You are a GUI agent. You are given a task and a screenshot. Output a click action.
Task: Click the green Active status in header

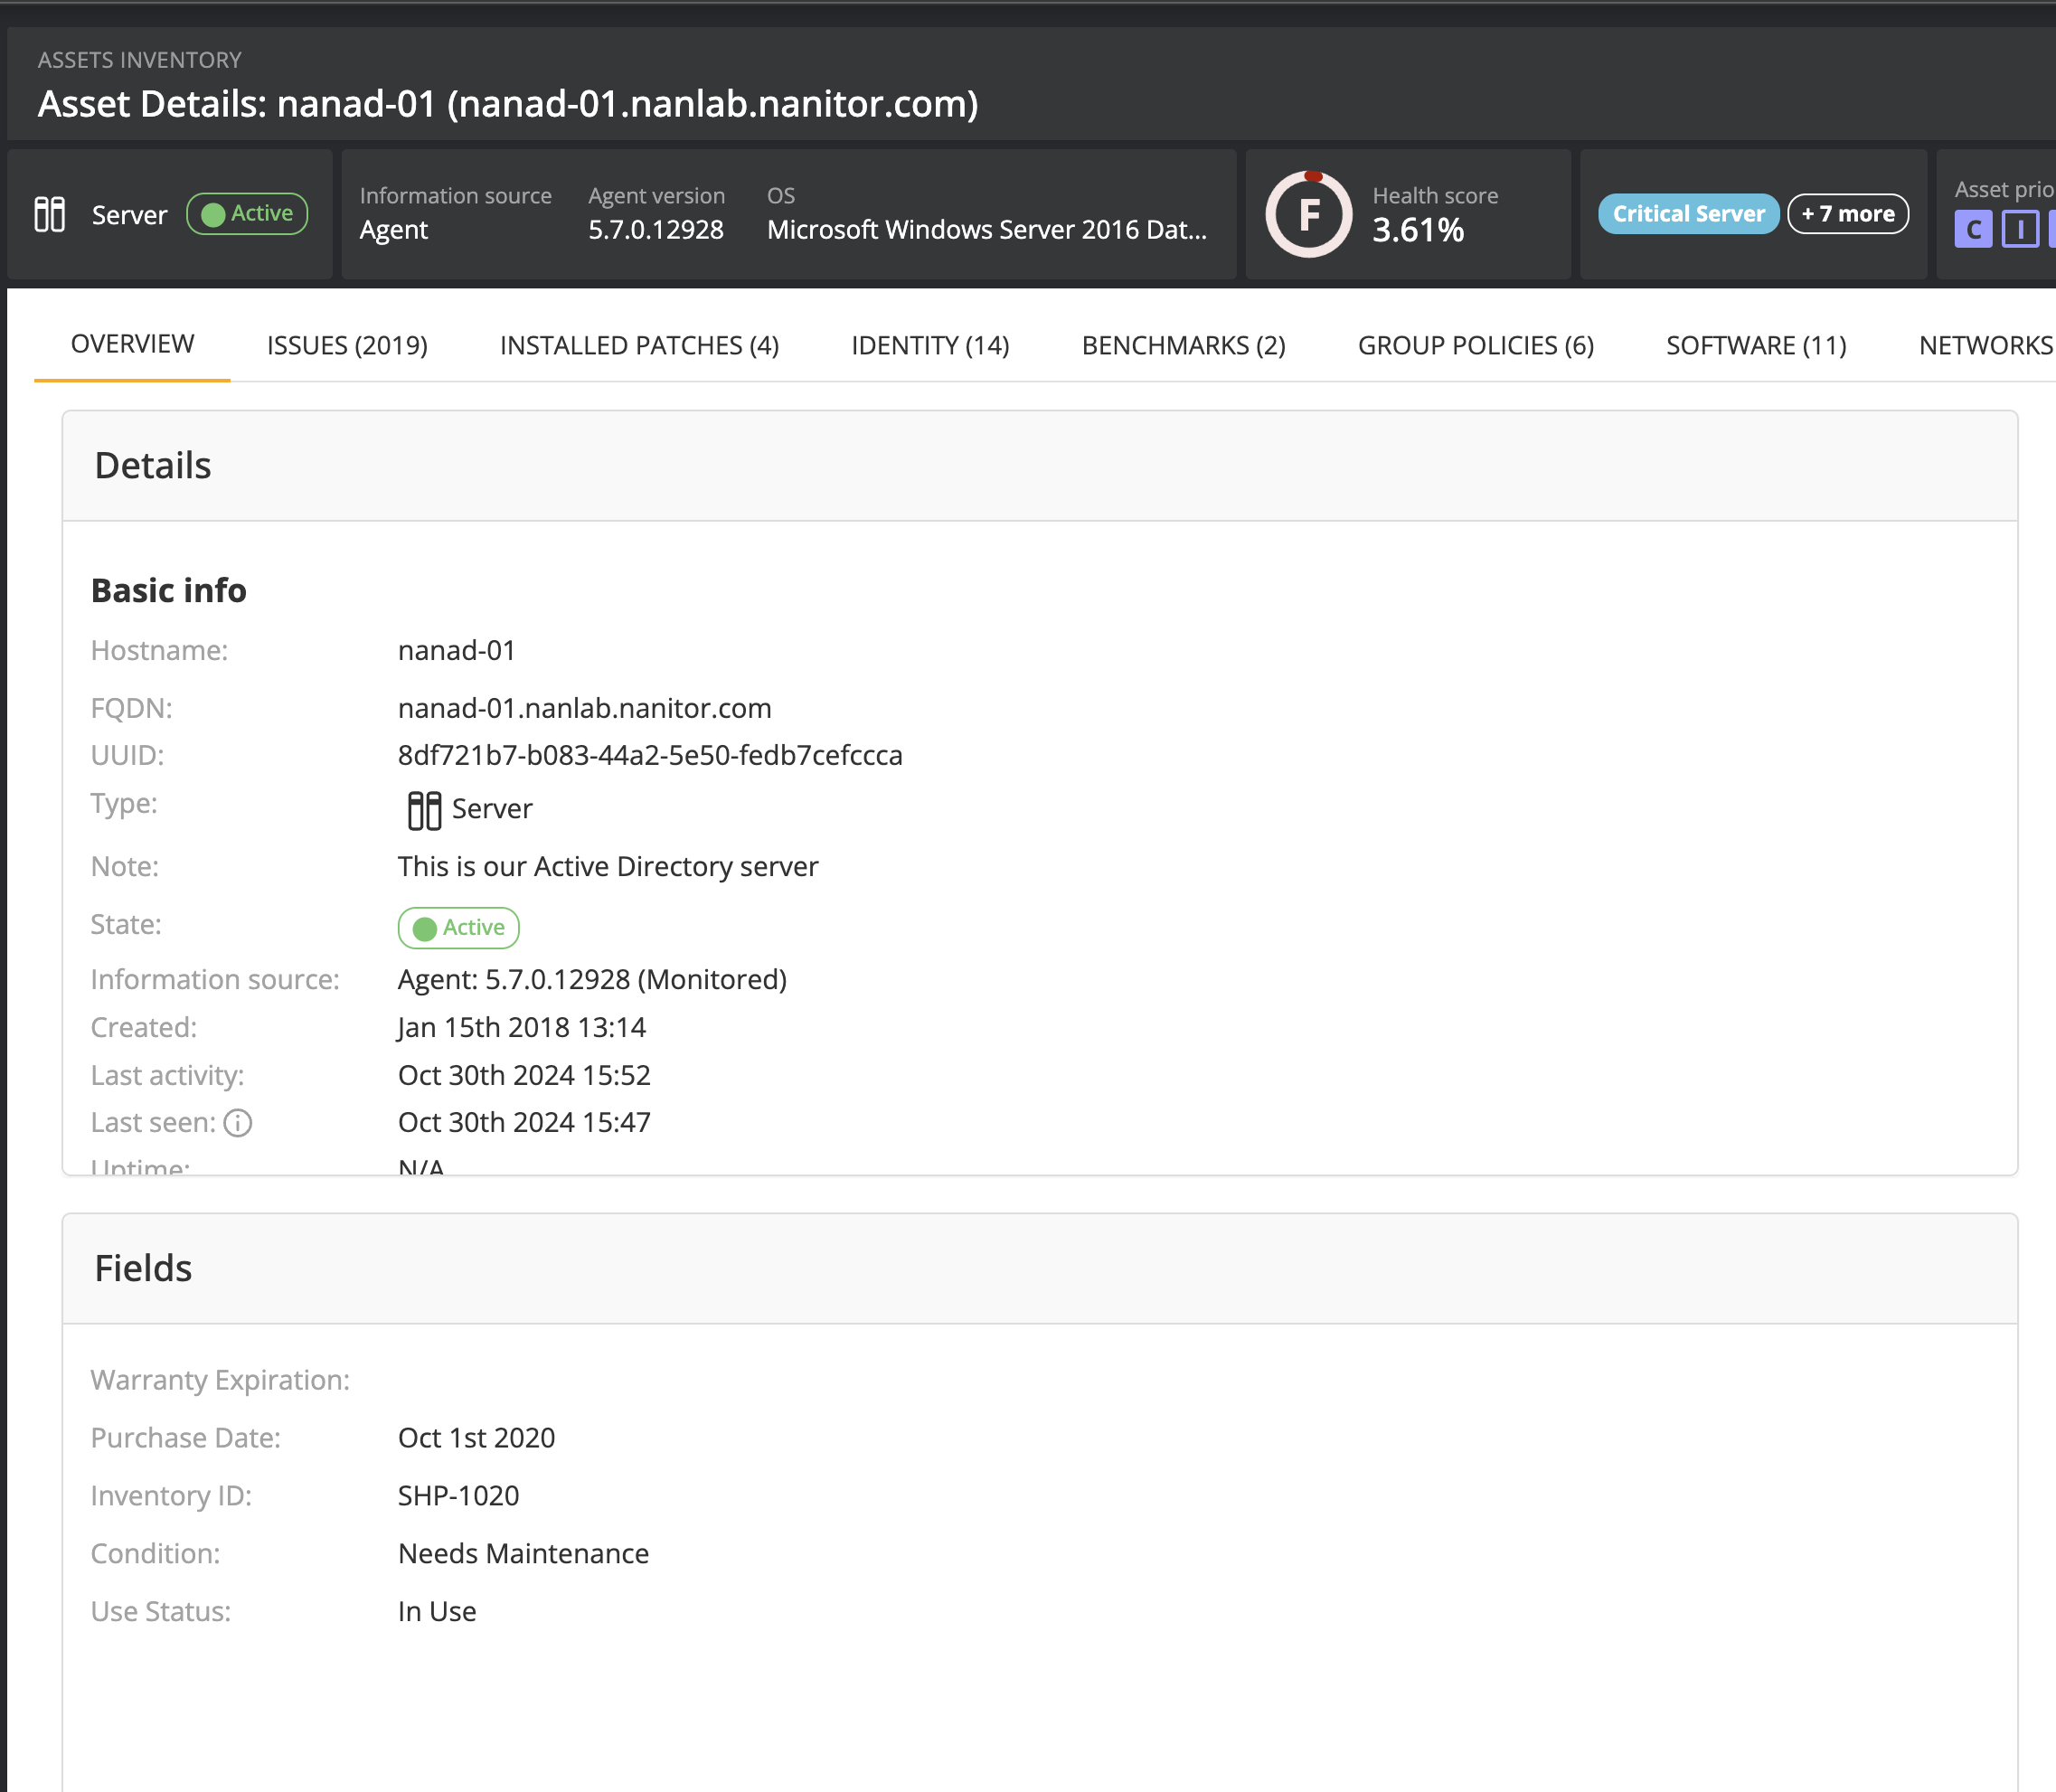247,214
